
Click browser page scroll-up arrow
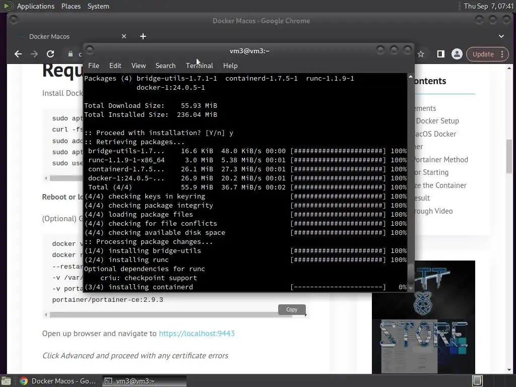point(509,68)
